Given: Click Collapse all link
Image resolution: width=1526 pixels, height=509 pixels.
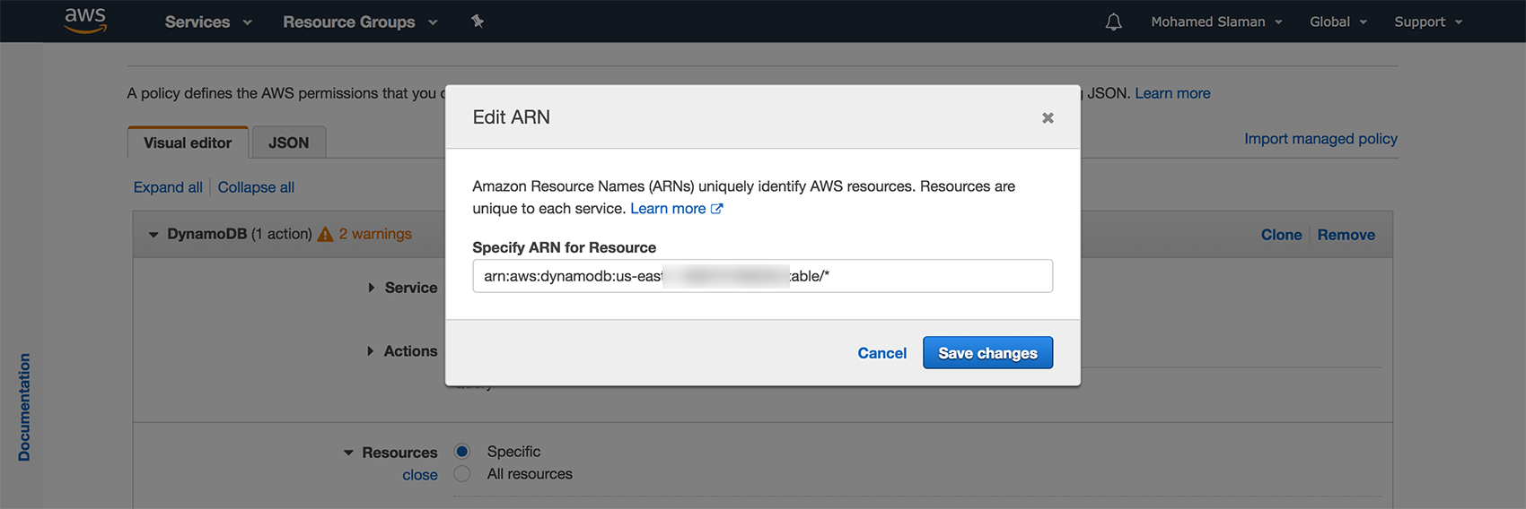Looking at the screenshot, I should [x=256, y=187].
